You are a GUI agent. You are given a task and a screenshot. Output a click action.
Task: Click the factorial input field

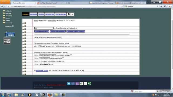point(44,28)
